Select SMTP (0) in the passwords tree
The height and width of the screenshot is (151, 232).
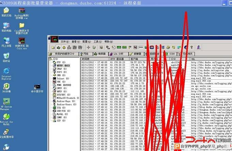coord(60,88)
